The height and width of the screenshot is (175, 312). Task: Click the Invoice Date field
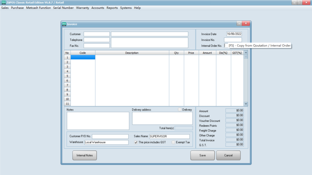point(234,34)
